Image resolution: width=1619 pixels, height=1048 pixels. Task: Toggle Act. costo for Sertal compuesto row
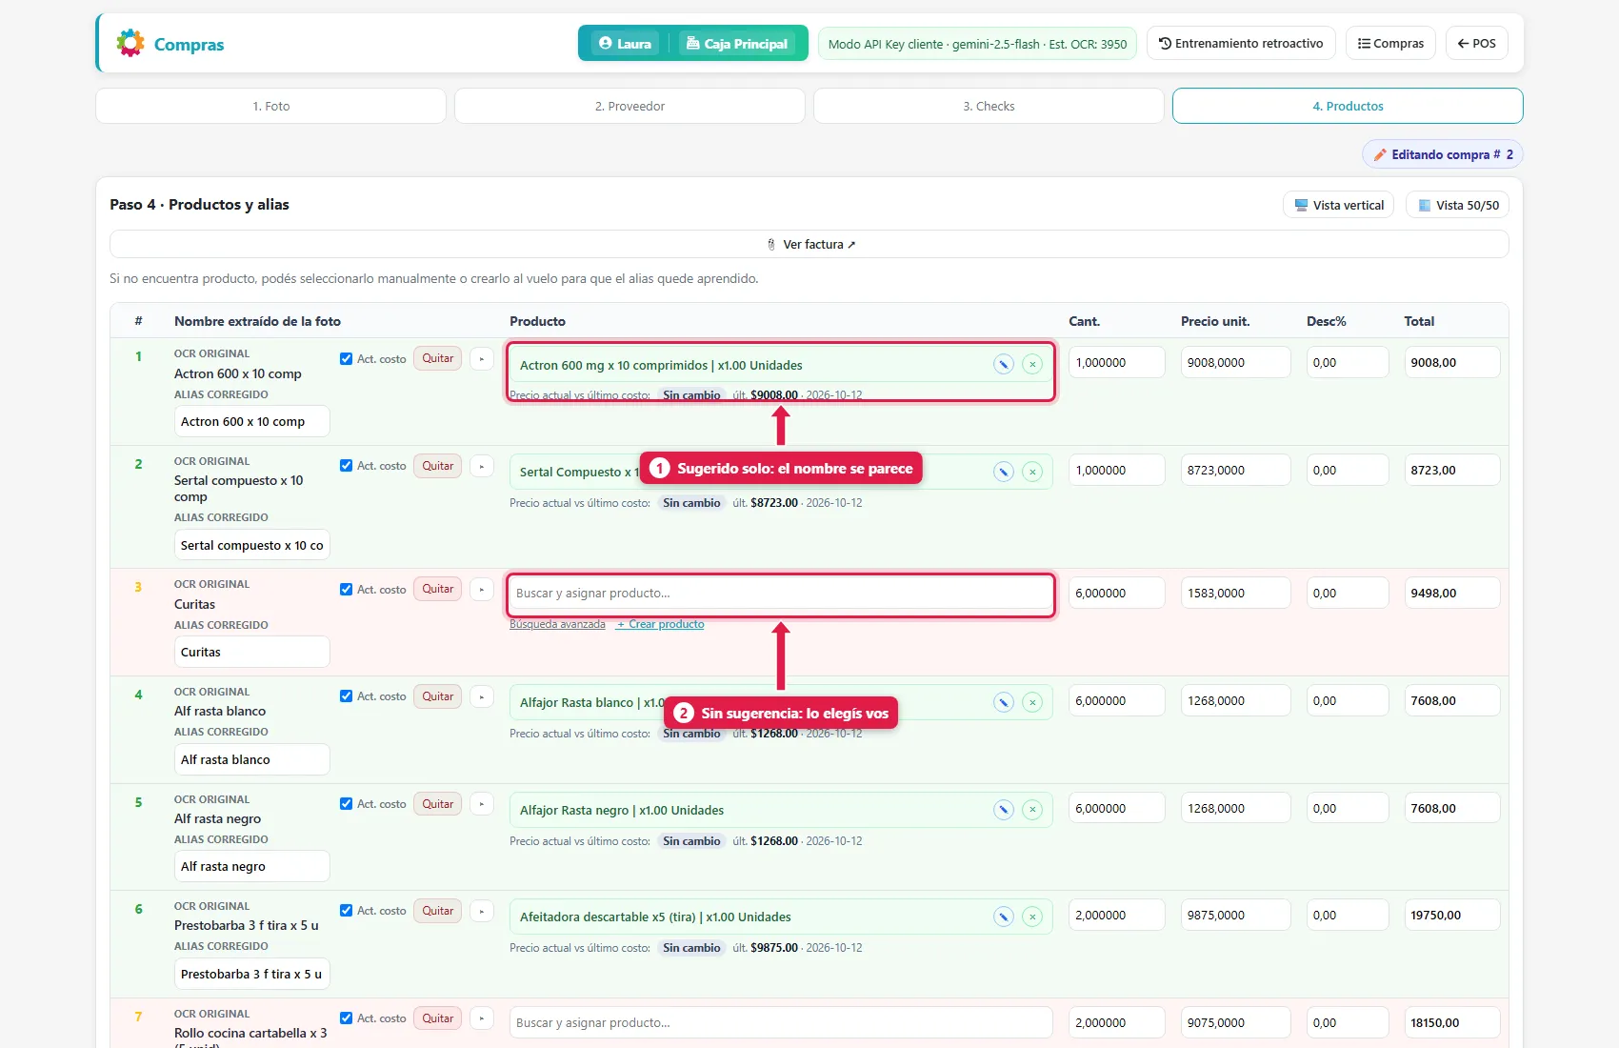tap(346, 466)
